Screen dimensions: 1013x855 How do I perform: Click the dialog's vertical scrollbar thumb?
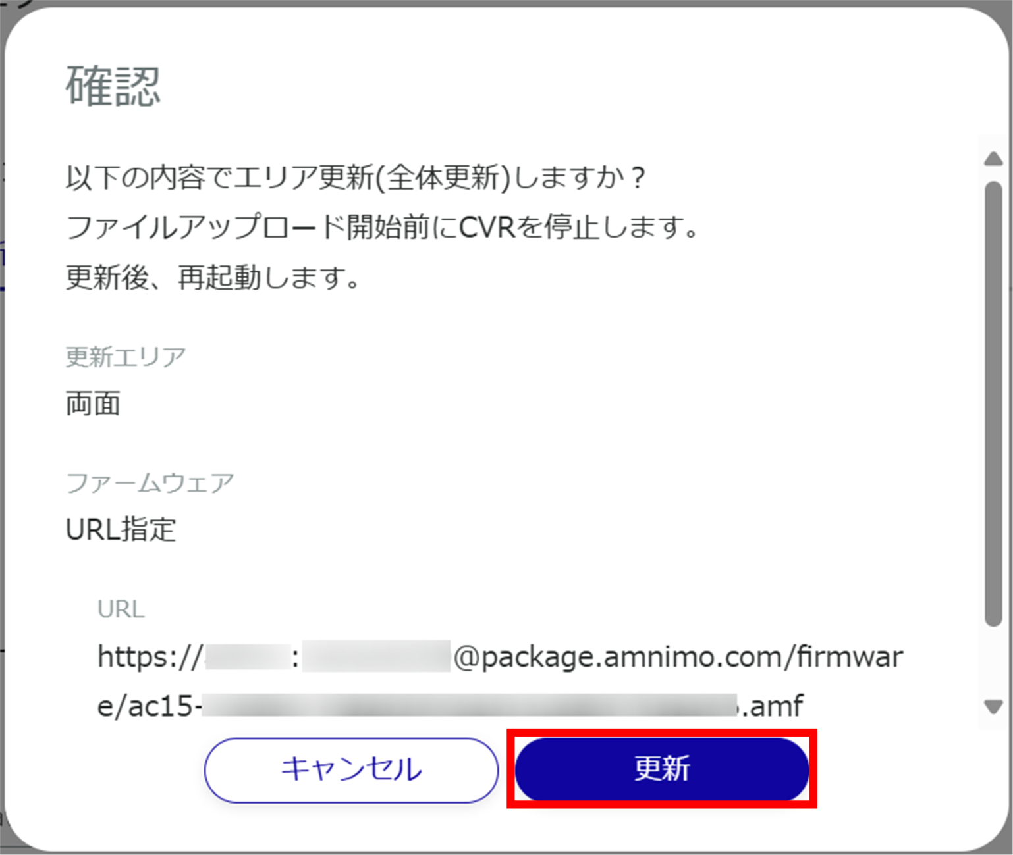(x=993, y=404)
